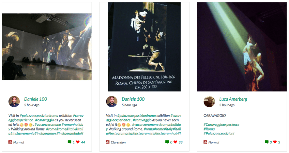The height and width of the screenshot is (153, 289).
Task: Click the comment icon in the Clarendon card
Action: pos(167,142)
